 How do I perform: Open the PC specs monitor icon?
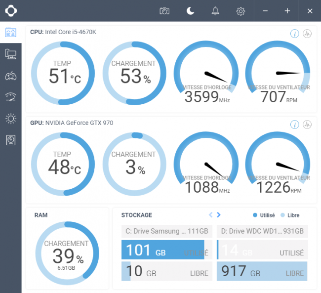click(x=11, y=54)
